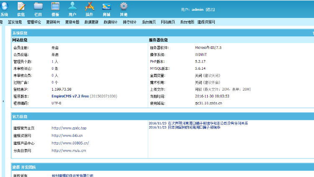Screen dimensions: 314x177
Task: Select the admin username text
Action: point(198,9)
